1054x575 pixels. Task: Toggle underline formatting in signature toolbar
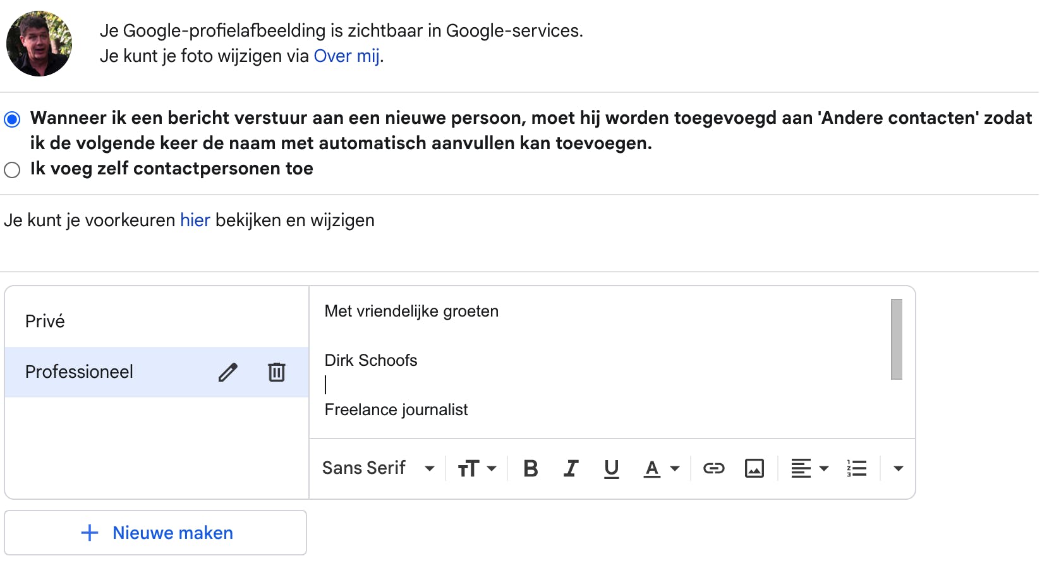611,468
